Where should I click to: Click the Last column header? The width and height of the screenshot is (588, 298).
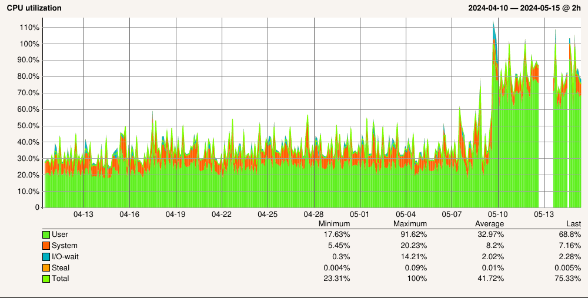click(573, 224)
